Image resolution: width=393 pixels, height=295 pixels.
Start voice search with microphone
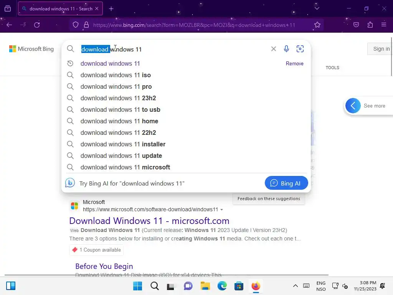tap(286, 49)
